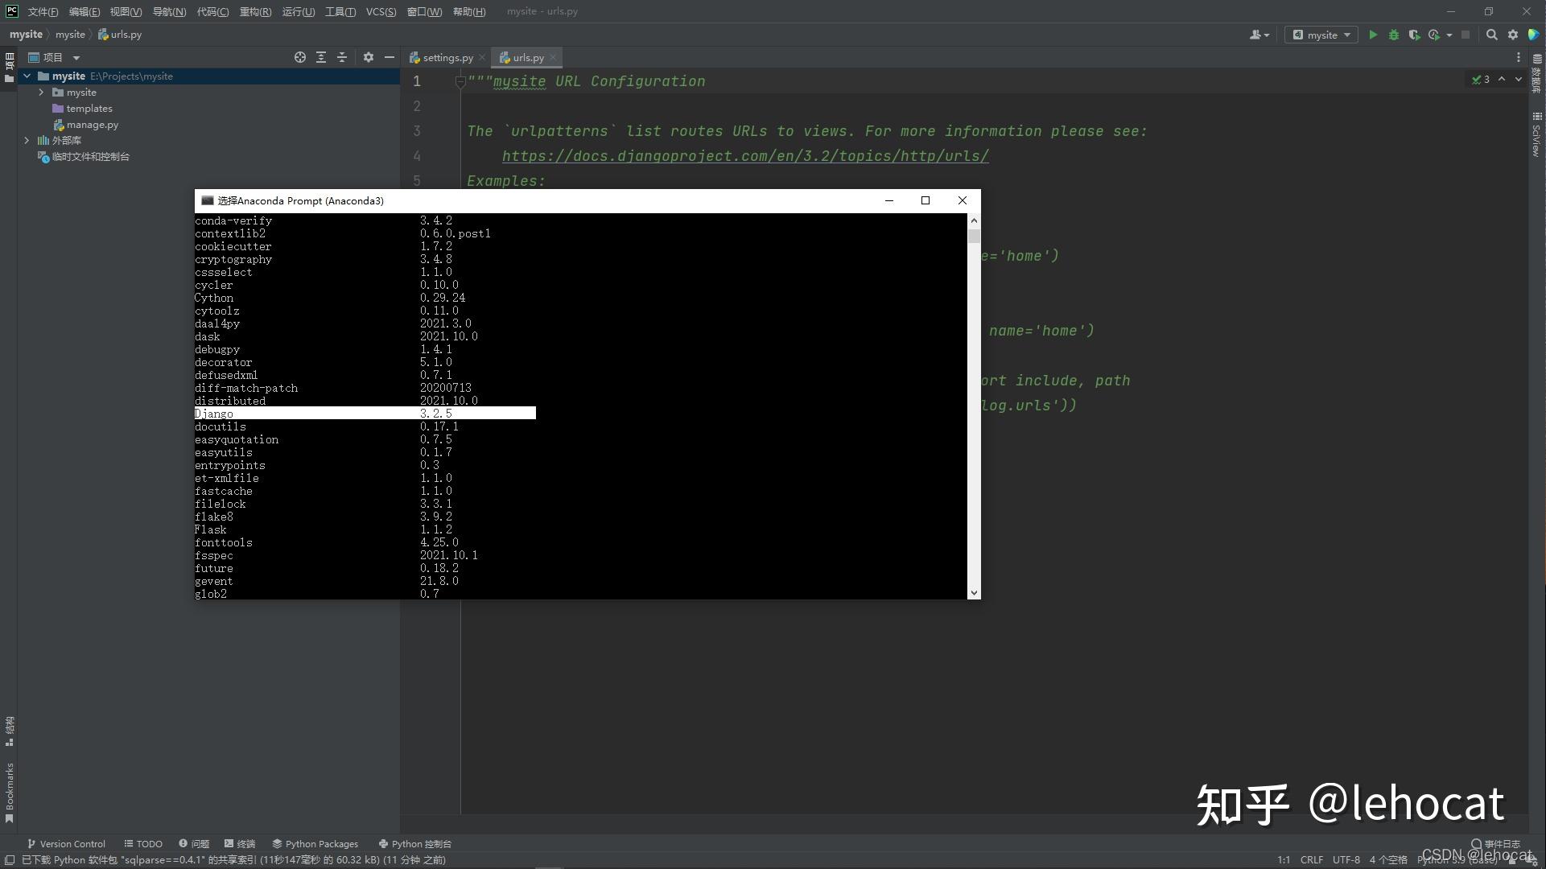Expand all in the project panel toolbar
This screenshot has width=1546, height=869.
pos(321,57)
